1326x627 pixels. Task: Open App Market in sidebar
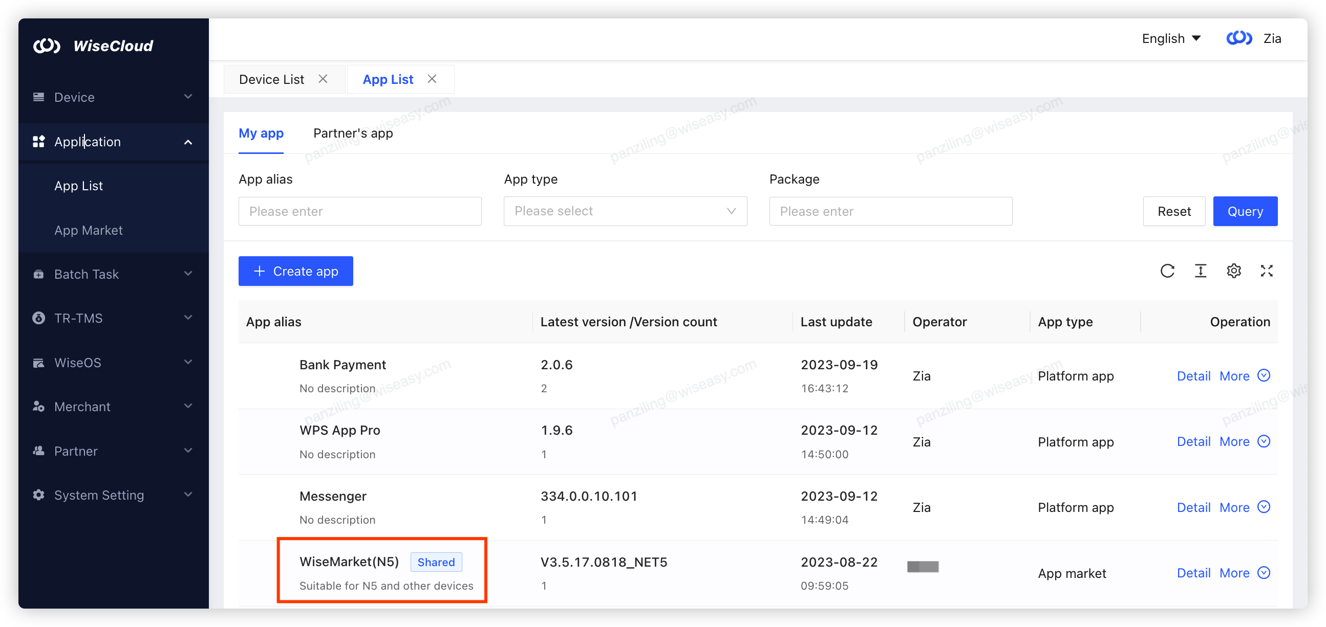pyautogui.click(x=88, y=230)
